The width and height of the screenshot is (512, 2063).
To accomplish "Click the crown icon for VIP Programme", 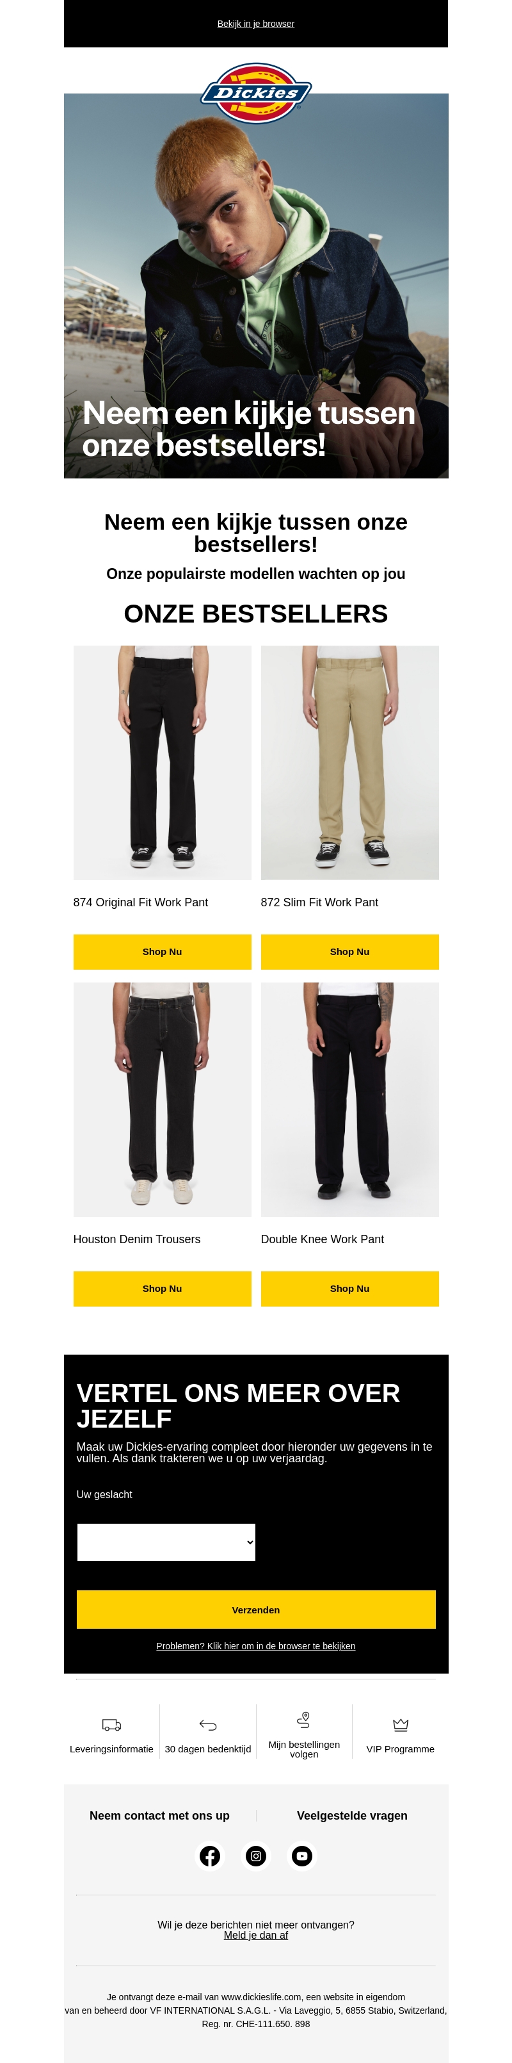I will (401, 1724).
